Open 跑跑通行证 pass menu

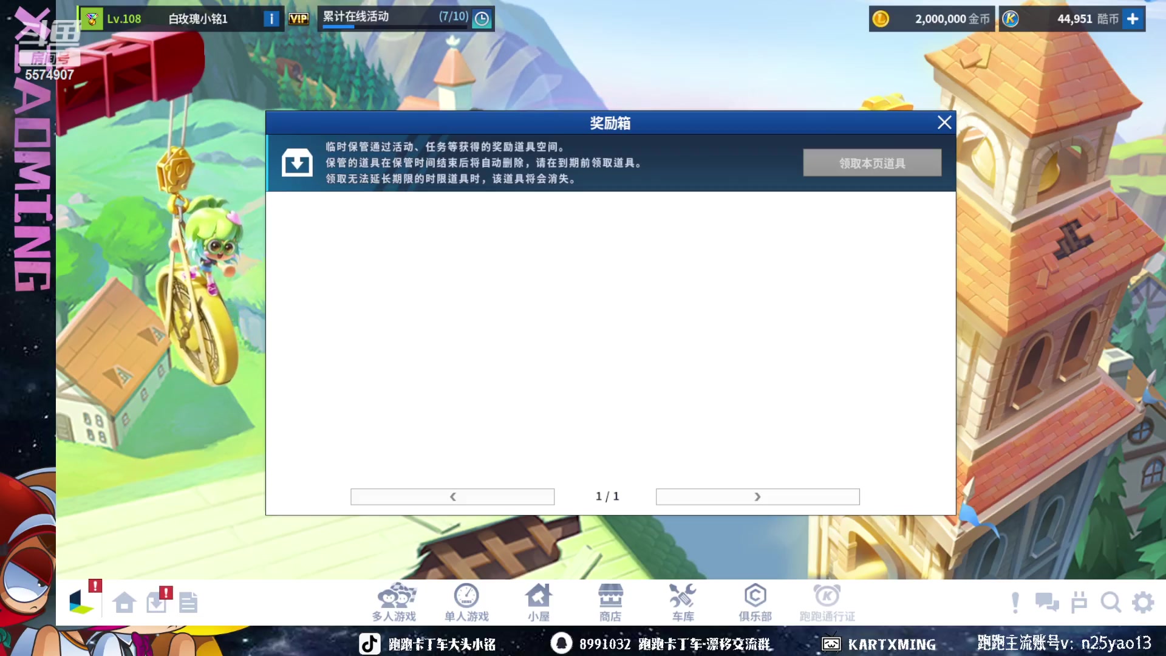tap(827, 603)
